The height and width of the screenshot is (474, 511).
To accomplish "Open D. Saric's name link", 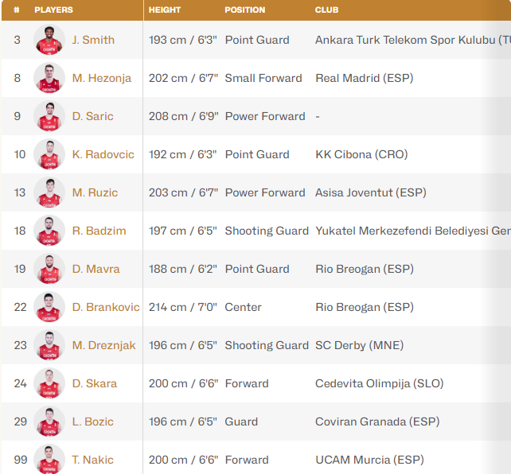I will pos(92,116).
